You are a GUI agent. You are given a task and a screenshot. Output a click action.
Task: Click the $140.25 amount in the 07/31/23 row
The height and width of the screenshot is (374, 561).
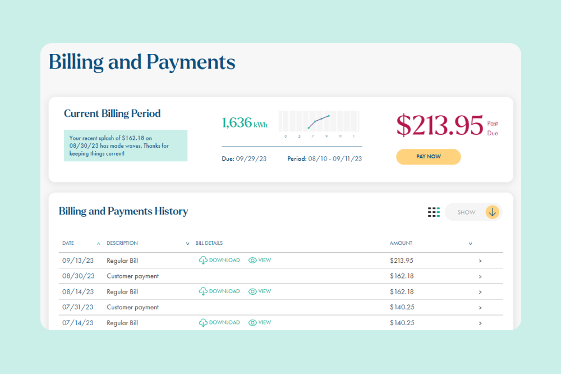(x=402, y=307)
